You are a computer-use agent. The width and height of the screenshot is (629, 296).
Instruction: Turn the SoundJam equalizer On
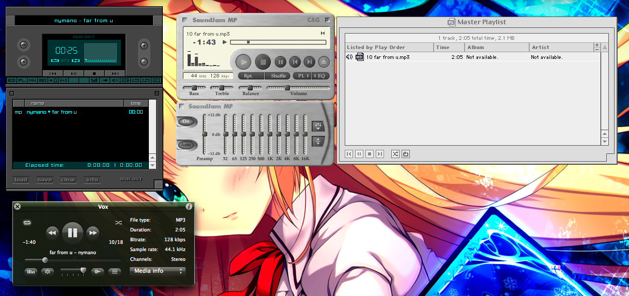[186, 121]
